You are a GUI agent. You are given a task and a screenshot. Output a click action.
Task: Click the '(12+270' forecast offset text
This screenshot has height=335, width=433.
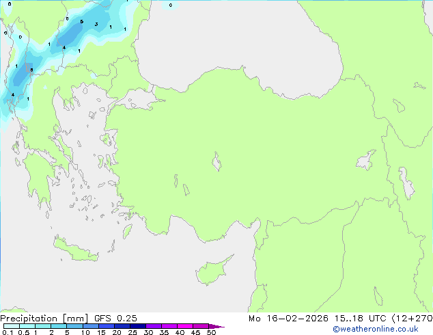coord(413,319)
